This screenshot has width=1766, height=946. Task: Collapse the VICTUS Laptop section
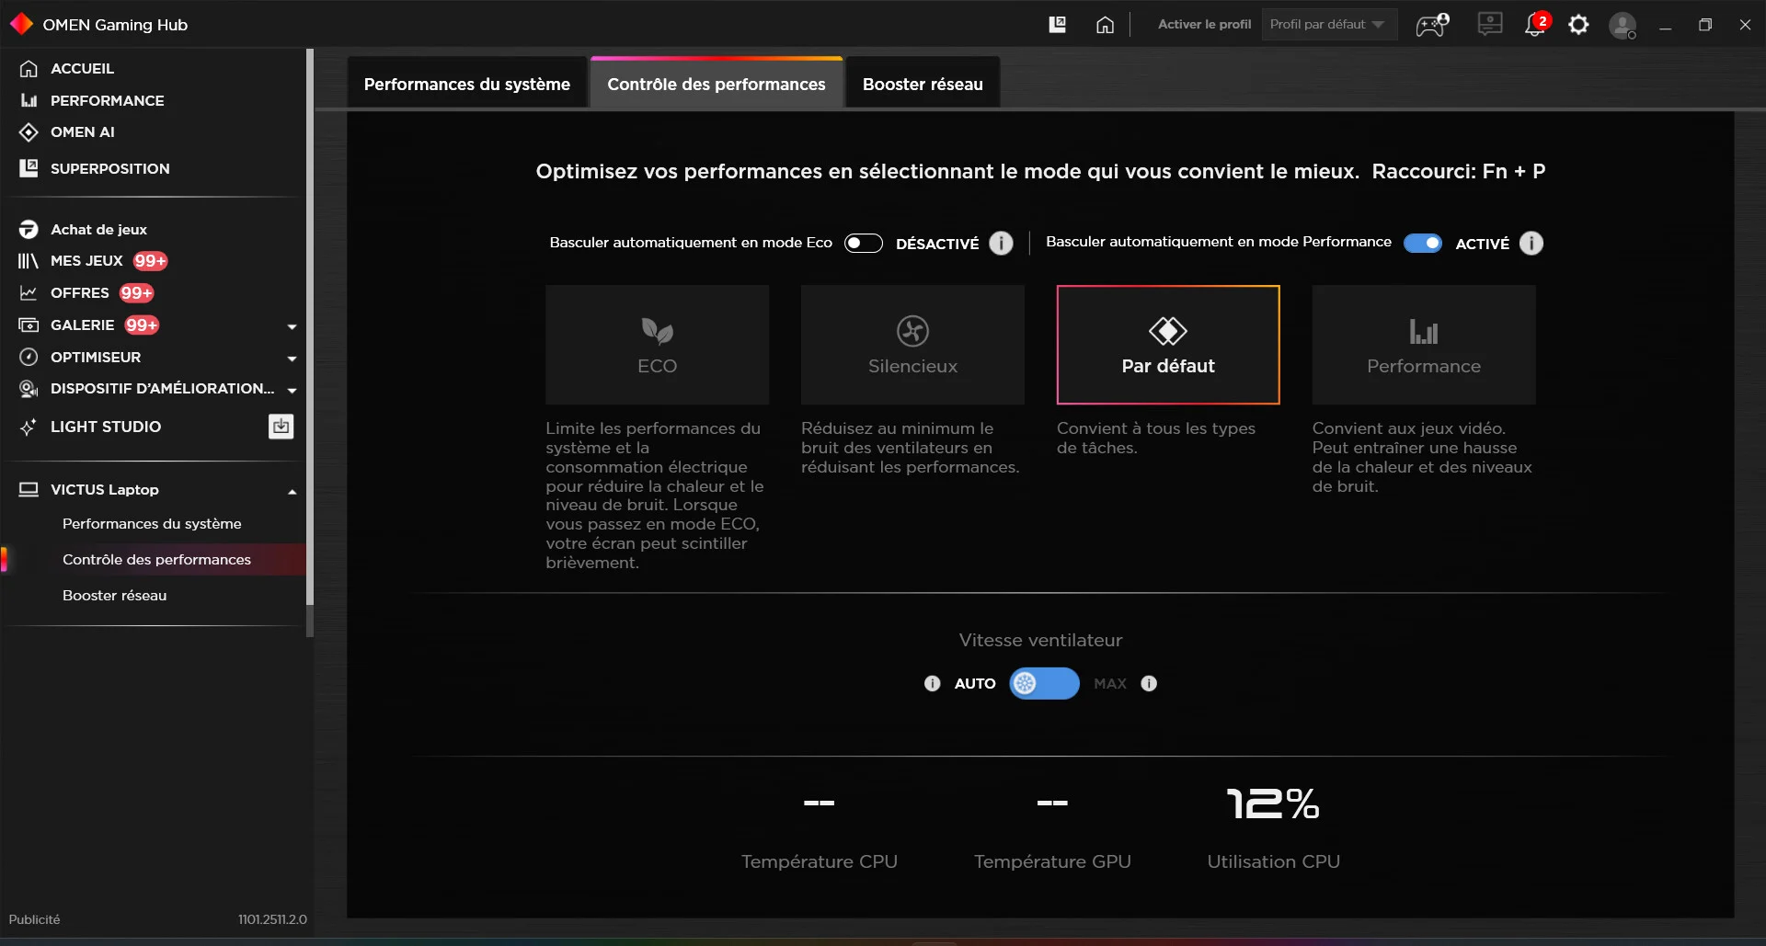point(291,490)
